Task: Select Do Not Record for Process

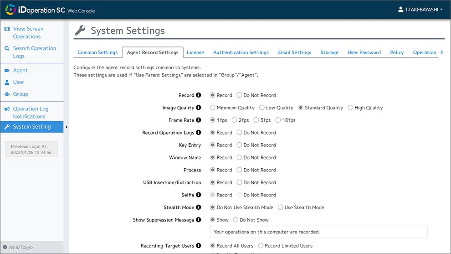Action: [x=239, y=170]
